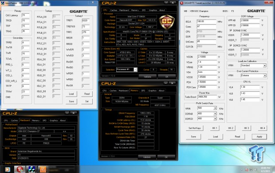
Task: Click the TREFI value field
Action: 86,20
